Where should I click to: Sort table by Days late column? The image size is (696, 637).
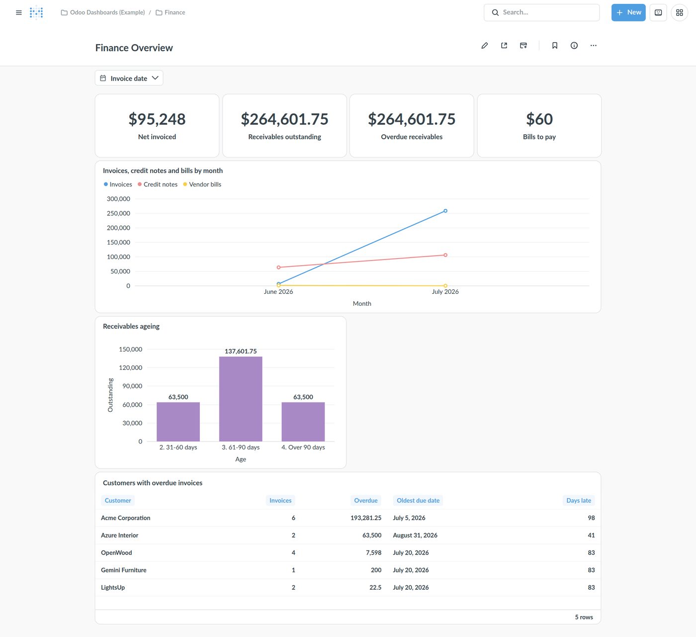(579, 501)
